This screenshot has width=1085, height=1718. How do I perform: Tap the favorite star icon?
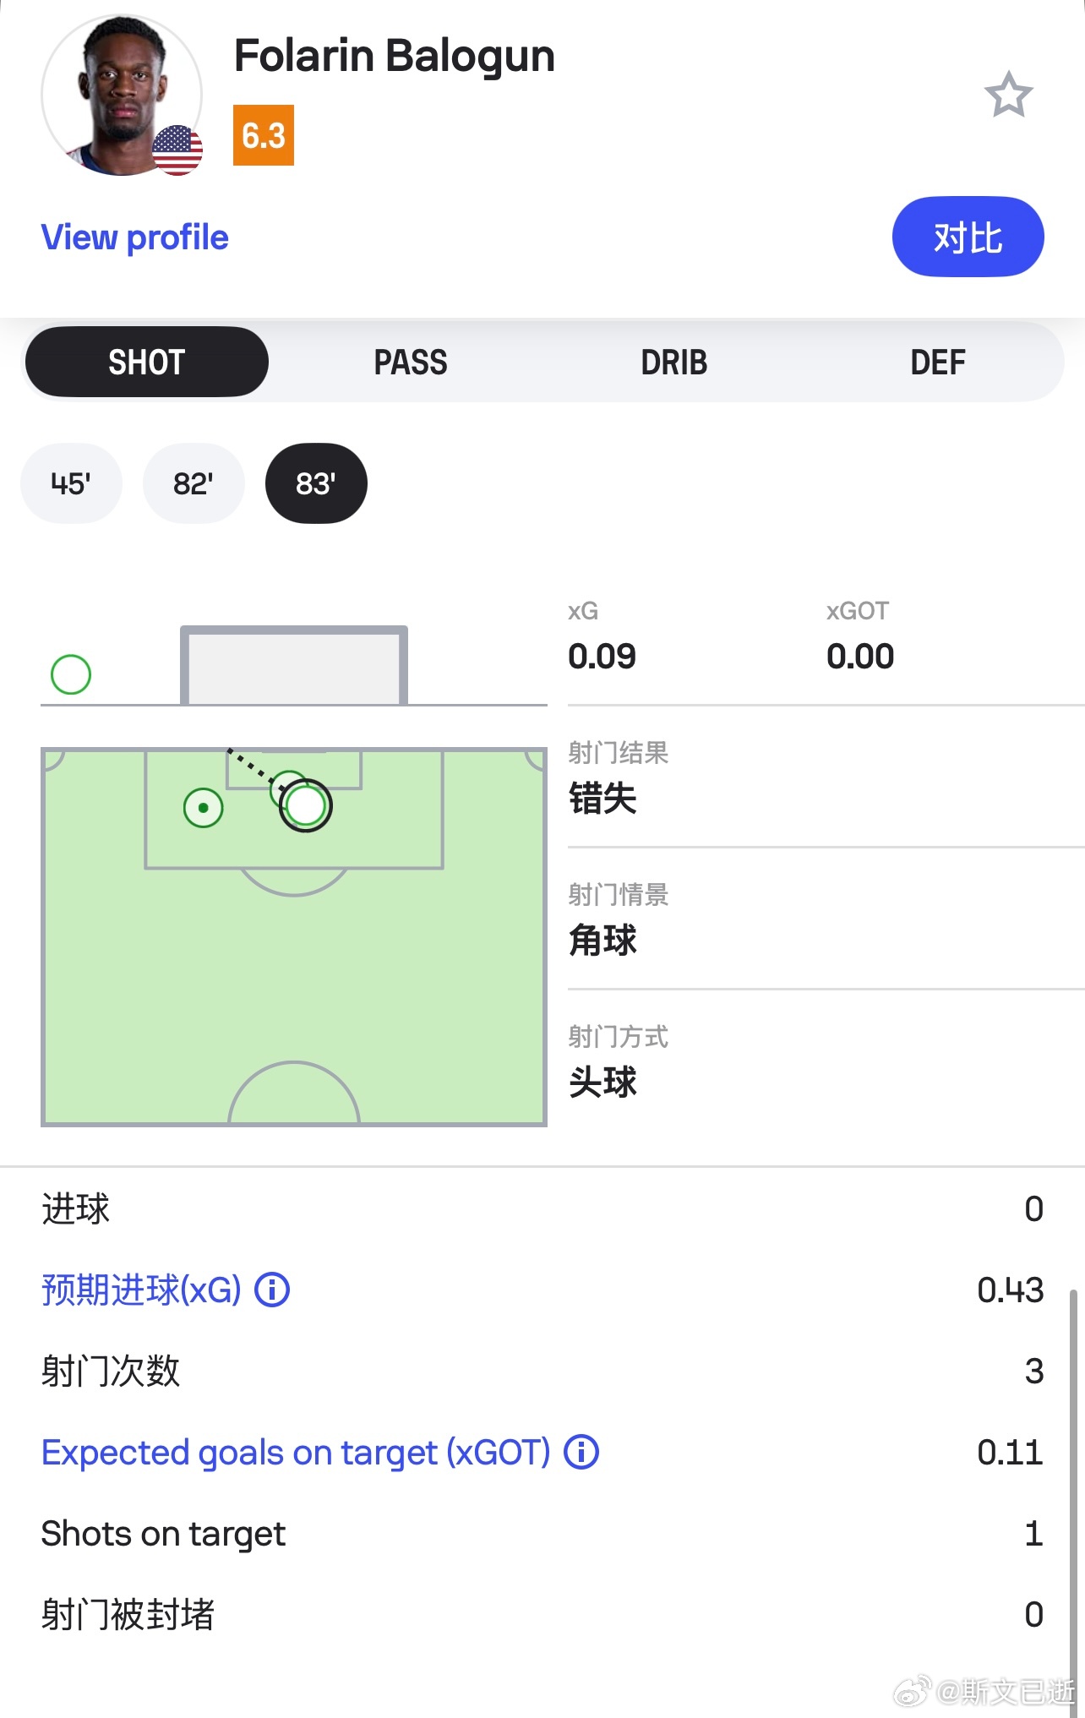1008,95
